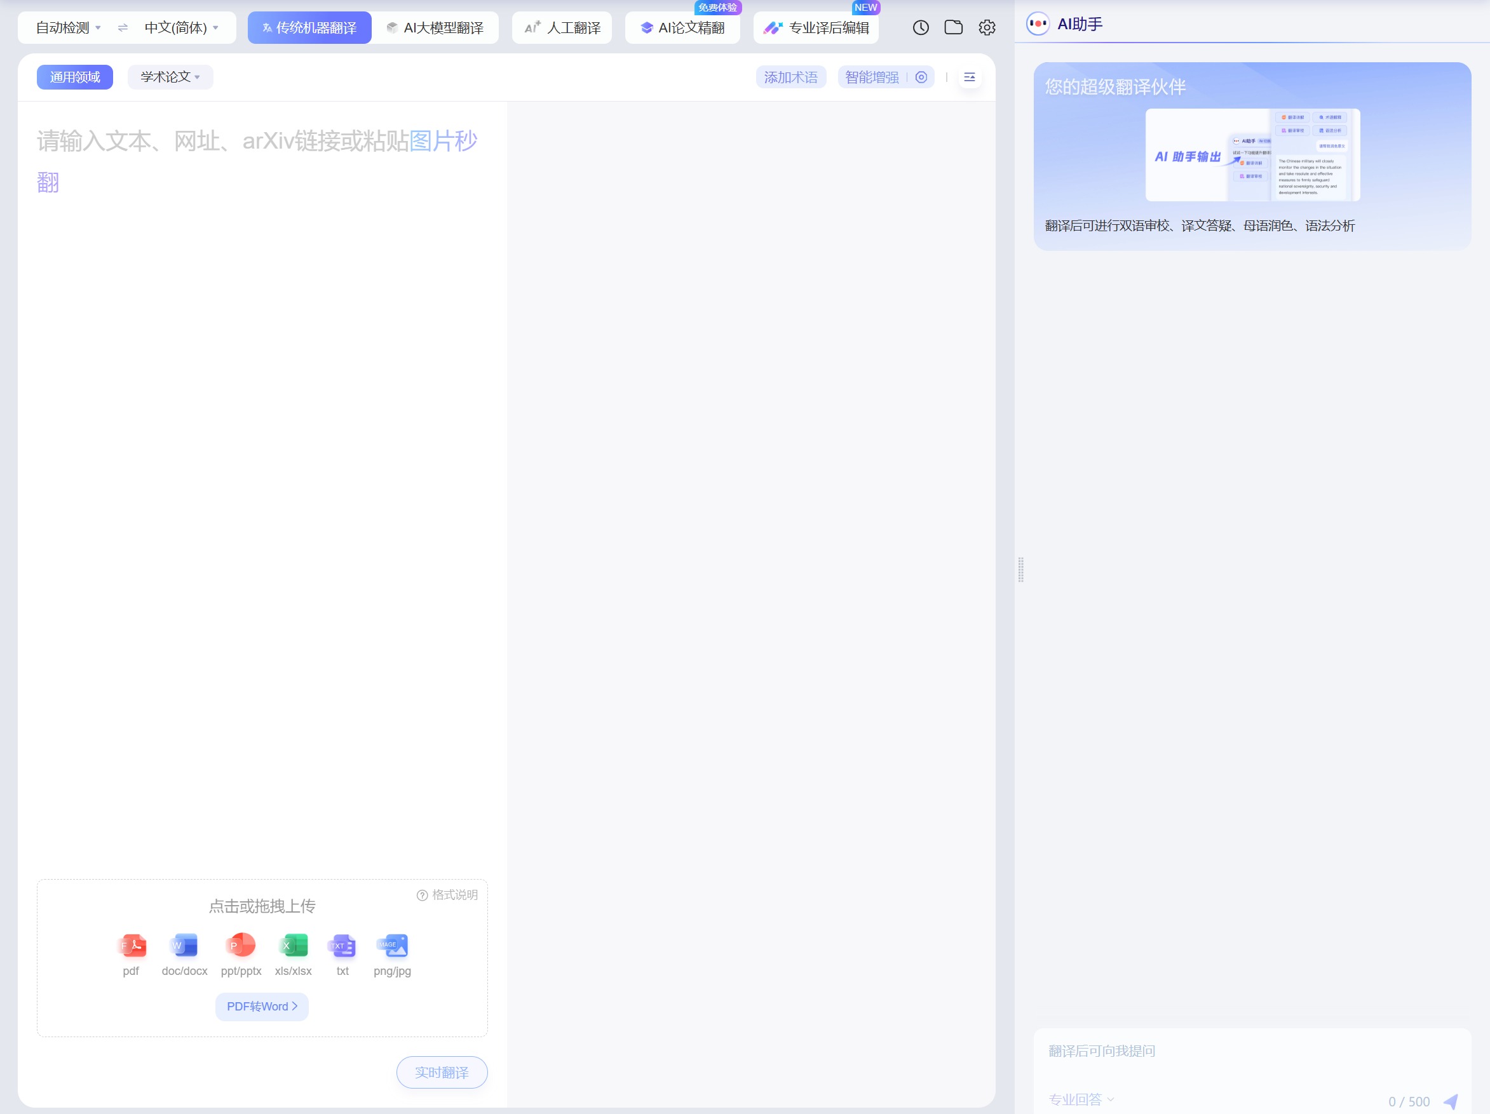This screenshot has height=1114, width=1490.
Task: Click the PDF转Word link button
Action: (x=262, y=1006)
